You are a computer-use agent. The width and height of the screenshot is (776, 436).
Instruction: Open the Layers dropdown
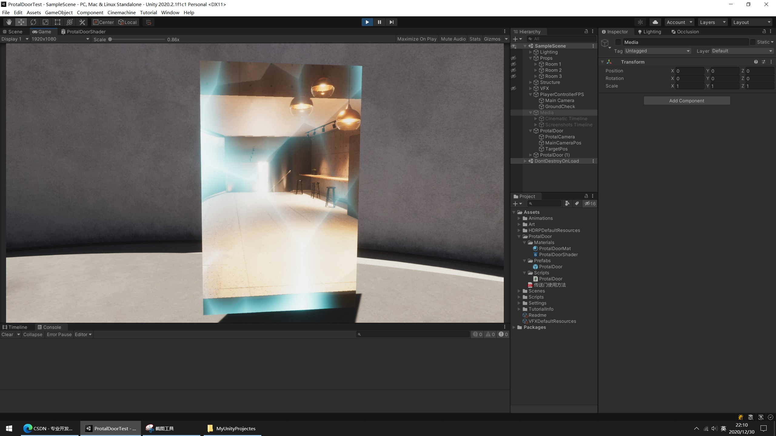click(712, 22)
